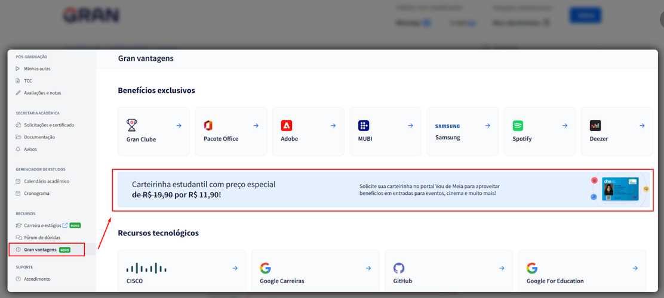This screenshot has height=298, width=664.
Task: Click the chat bubbles icon beside Fórum de dúvidas
Action: (18, 238)
